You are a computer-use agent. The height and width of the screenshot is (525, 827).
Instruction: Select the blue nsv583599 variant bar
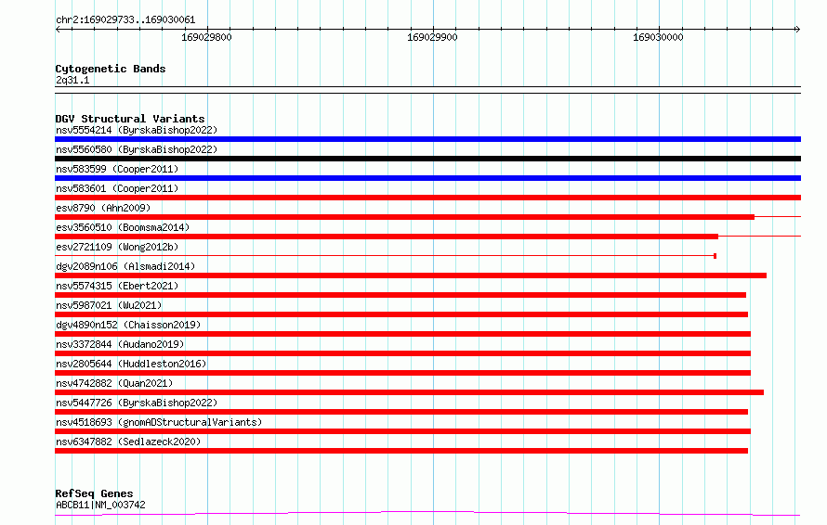point(427,178)
